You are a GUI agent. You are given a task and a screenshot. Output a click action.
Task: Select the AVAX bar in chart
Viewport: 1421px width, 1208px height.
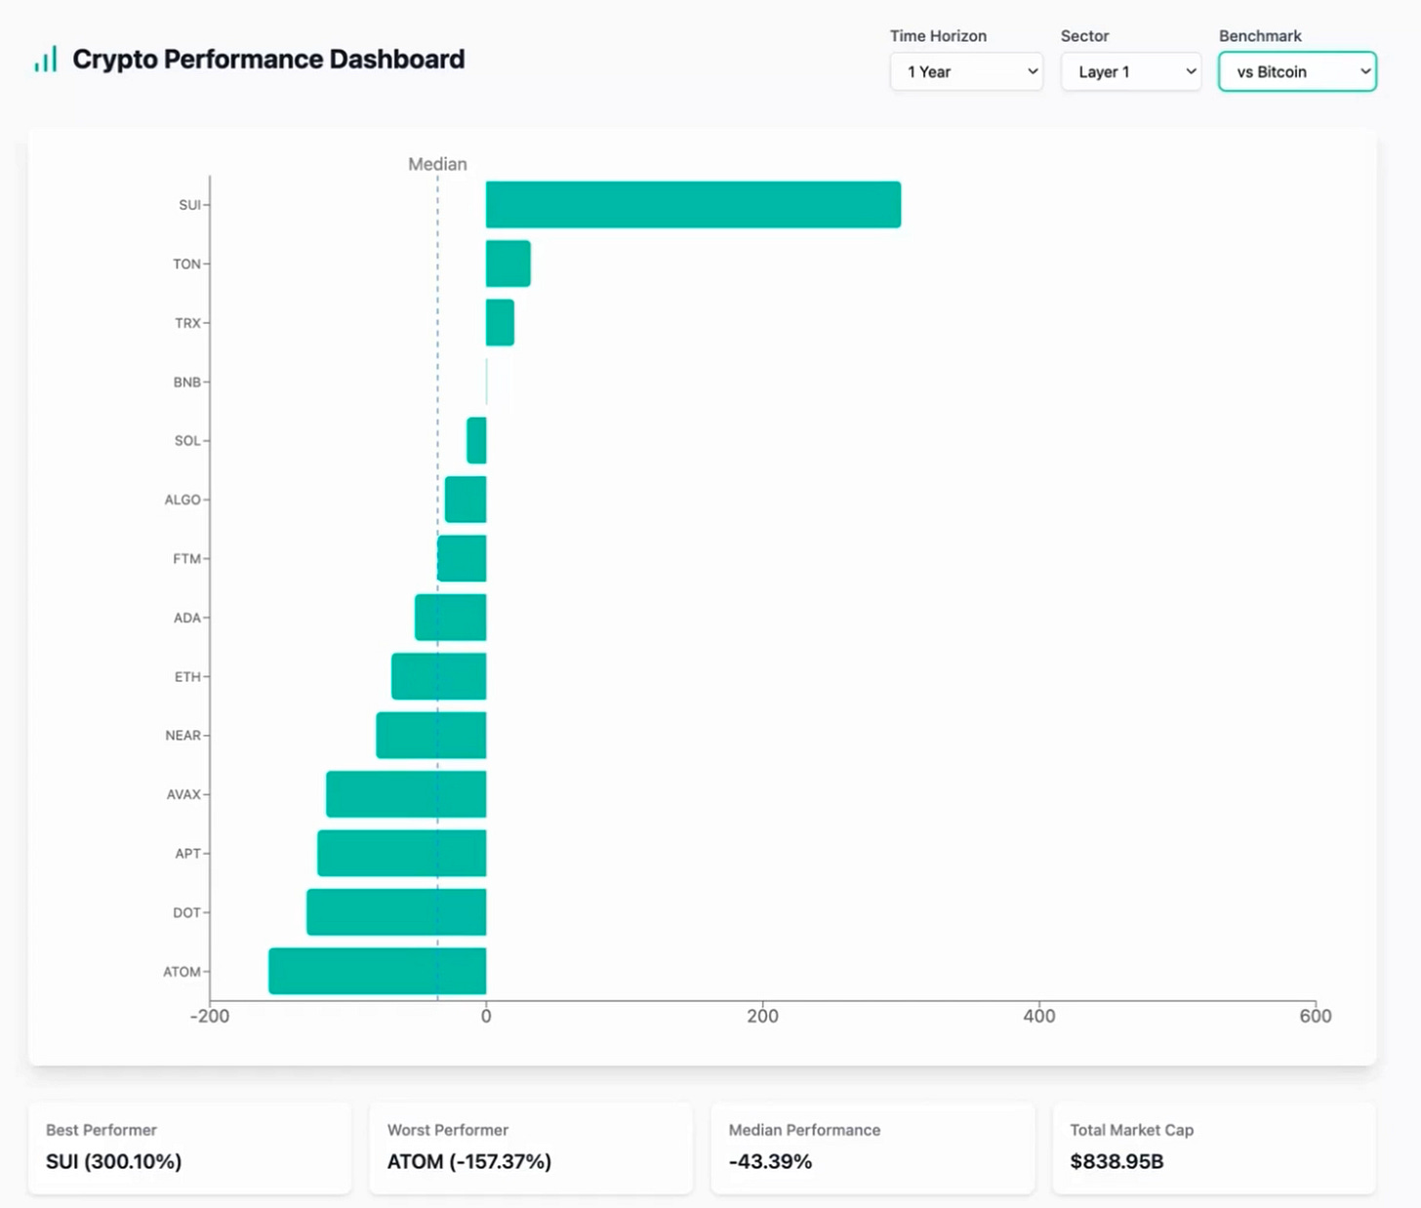click(406, 794)
